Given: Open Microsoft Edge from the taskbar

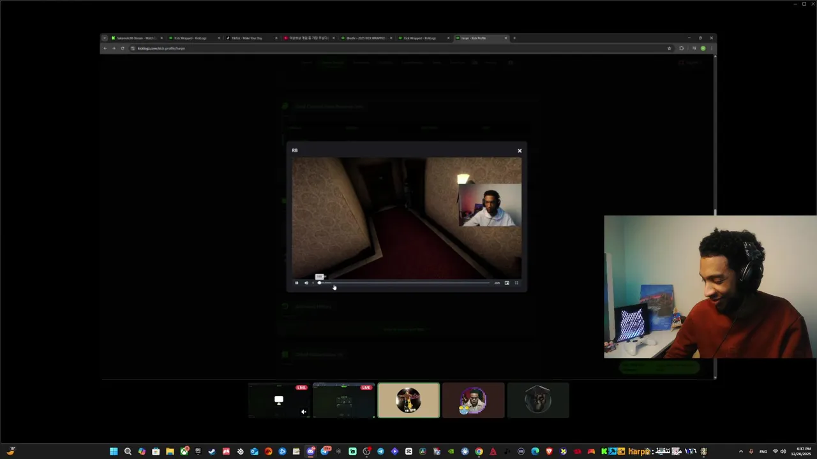Looking at the screenshot, I should tap(535, 451).
